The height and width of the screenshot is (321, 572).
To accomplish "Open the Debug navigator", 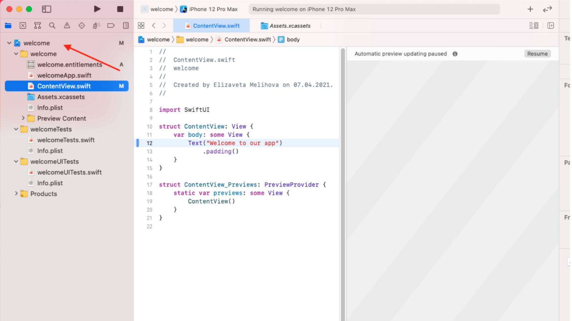I will [x=96, y=25].
